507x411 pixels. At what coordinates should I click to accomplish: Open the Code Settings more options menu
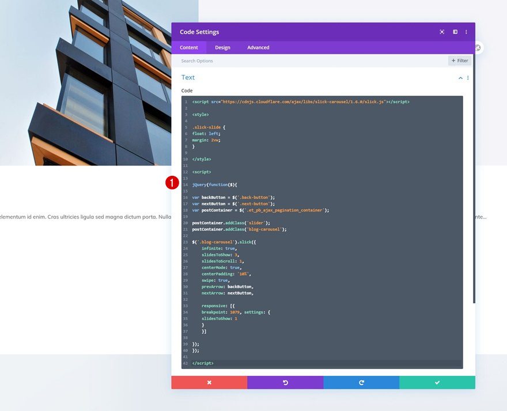pyautogui.click(x=466, y=32)
